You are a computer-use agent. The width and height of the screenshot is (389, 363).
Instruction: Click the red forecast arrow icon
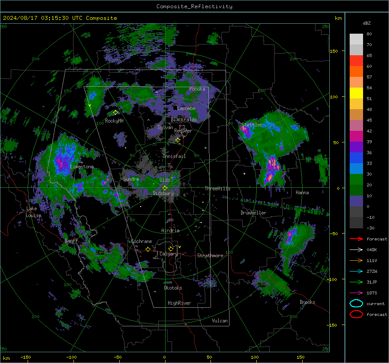point(356,239)
